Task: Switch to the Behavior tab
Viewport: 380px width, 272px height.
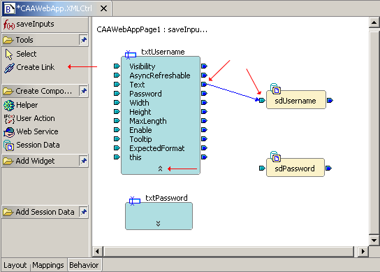Action: pos(84,265)
